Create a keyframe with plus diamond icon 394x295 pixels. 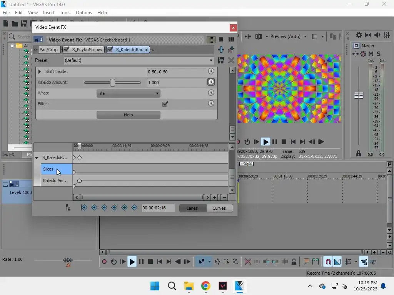[x=124, y=207]
